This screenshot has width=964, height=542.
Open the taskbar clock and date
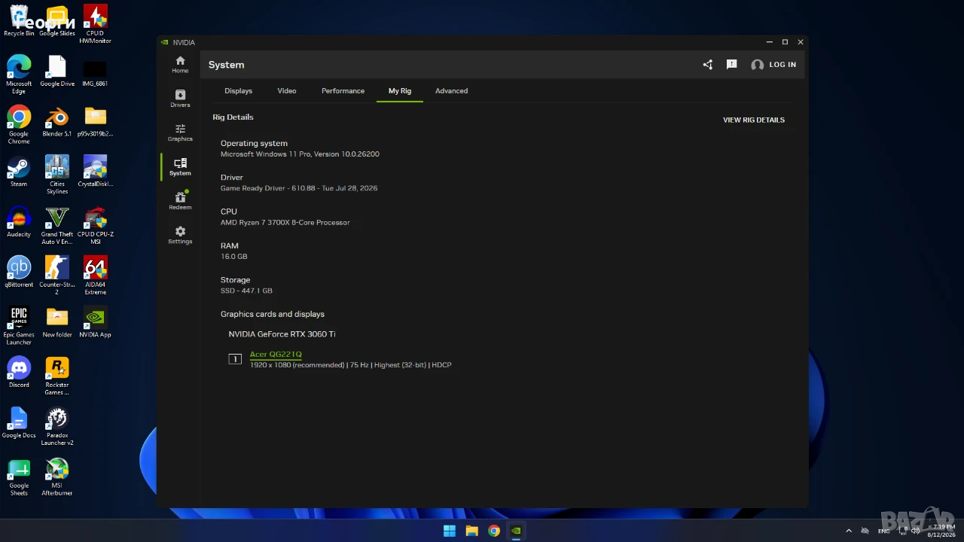click(x=942, y=531)
